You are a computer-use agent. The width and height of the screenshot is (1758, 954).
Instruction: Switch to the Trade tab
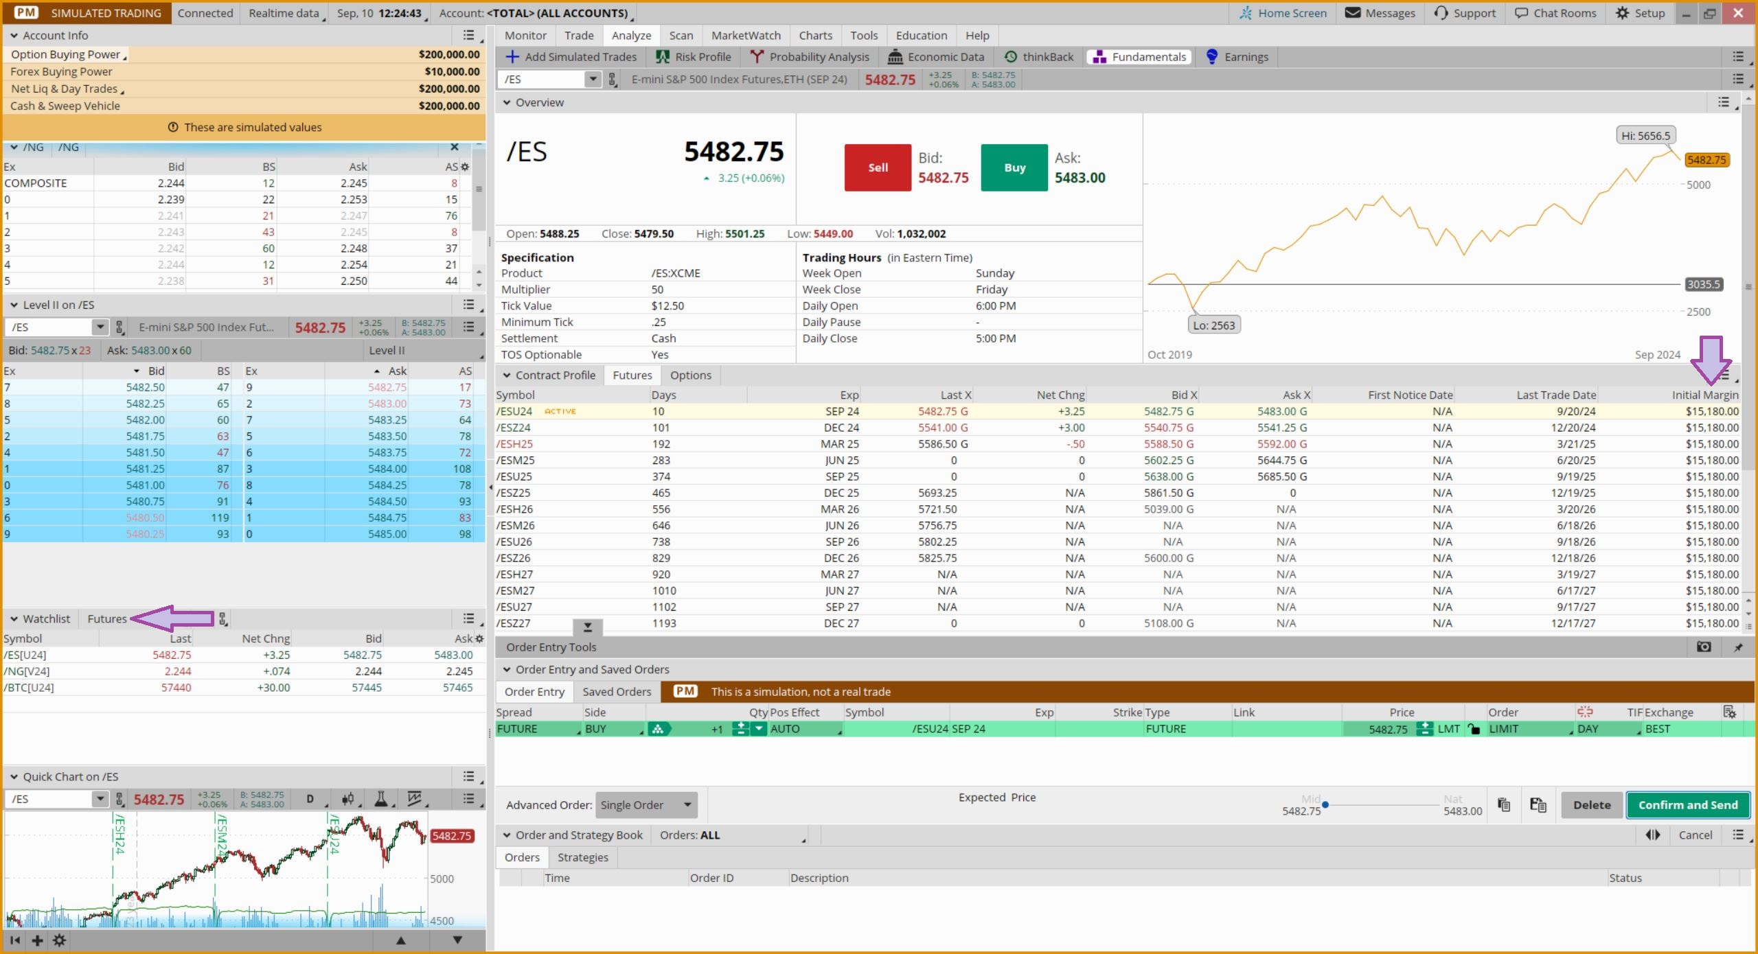(x=579, y=36)
